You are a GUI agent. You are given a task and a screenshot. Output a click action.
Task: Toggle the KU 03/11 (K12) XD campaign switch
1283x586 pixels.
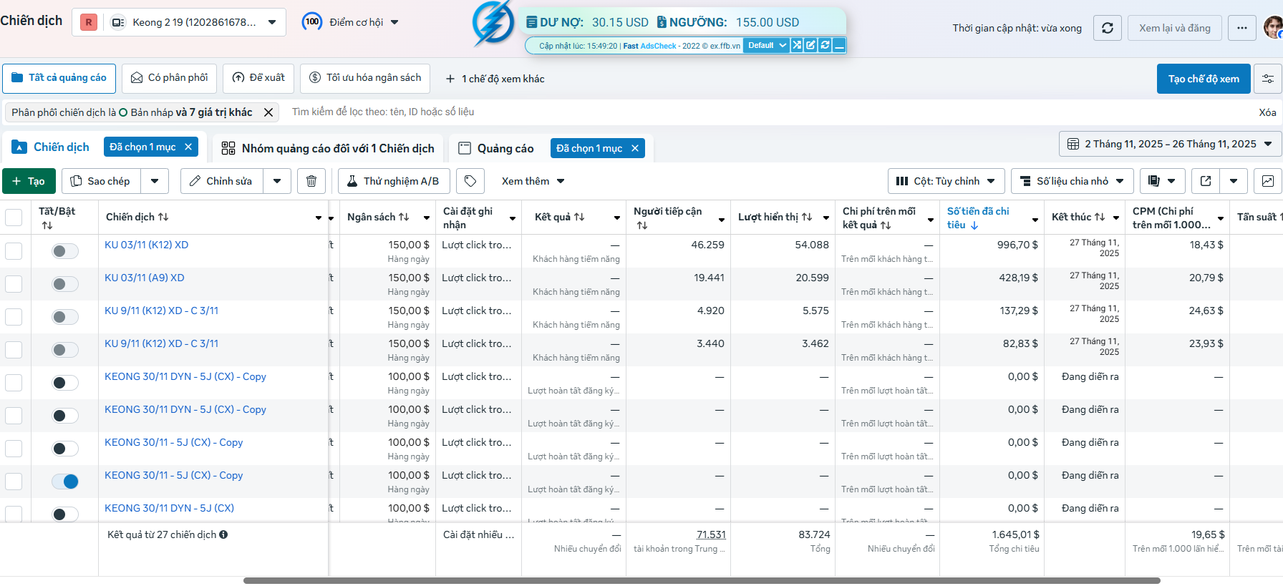[x=65, y=251]
